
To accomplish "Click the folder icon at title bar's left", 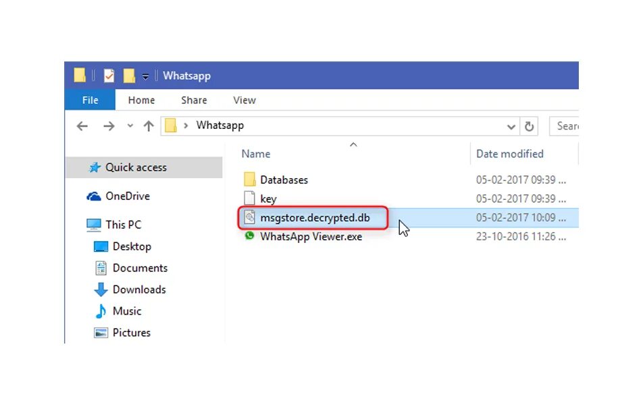I will point(80,76).
